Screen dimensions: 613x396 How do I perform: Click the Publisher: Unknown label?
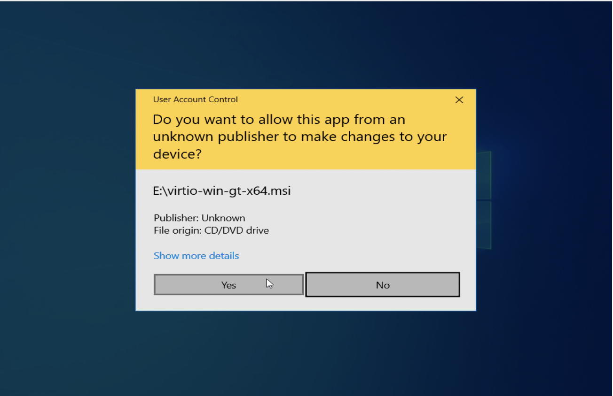coord(199,218)
